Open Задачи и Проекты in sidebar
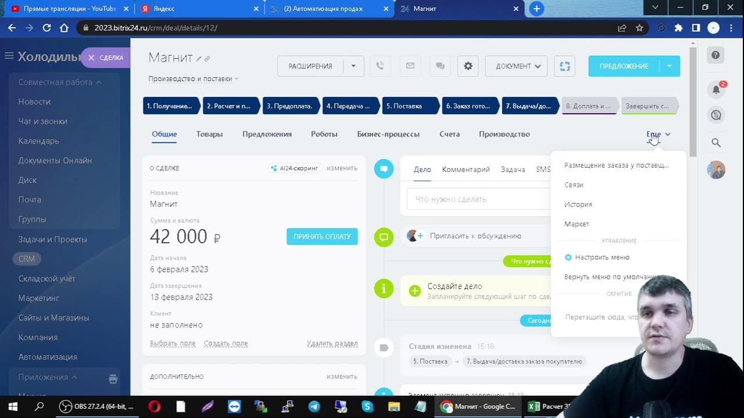 coord(52,239)
